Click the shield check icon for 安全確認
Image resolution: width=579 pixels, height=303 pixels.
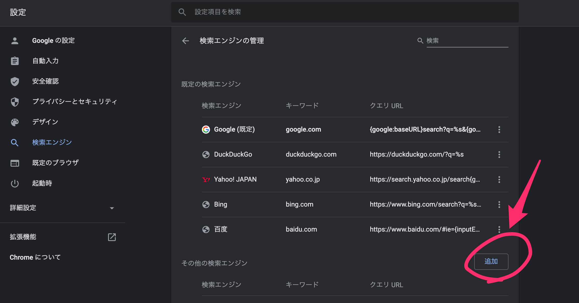[15, 81]
